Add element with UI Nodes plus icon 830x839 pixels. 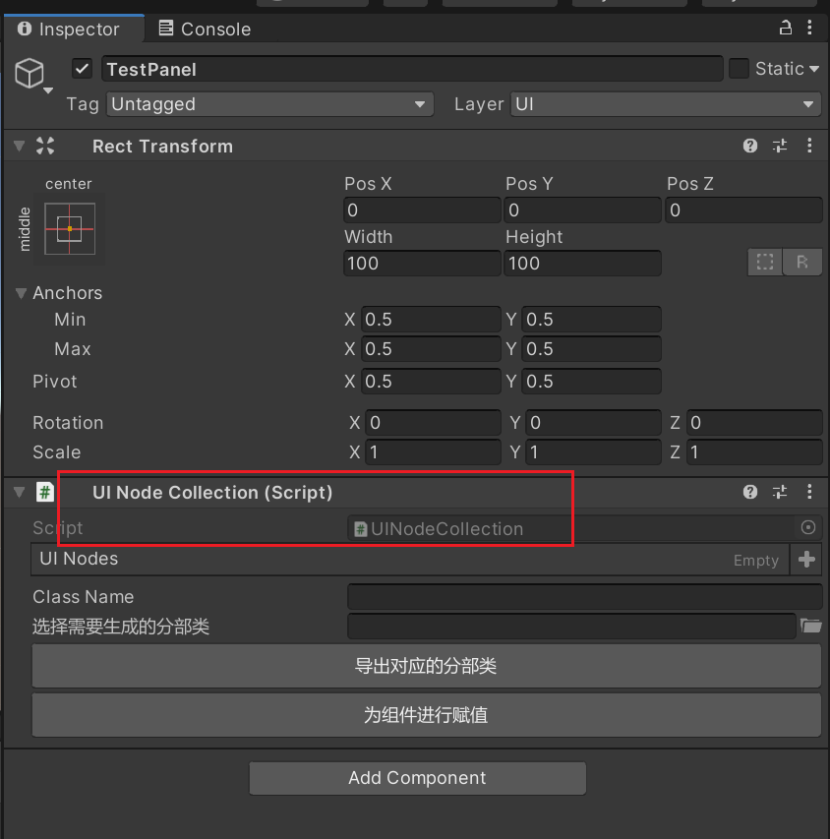click(x=806, y=560)
